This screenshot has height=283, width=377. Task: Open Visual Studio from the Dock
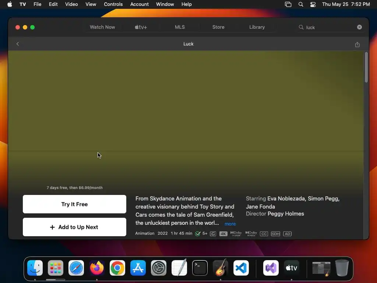tap(271, 268)
